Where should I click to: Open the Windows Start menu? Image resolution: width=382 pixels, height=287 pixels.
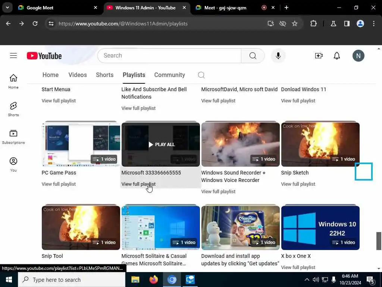coord(9,280)
